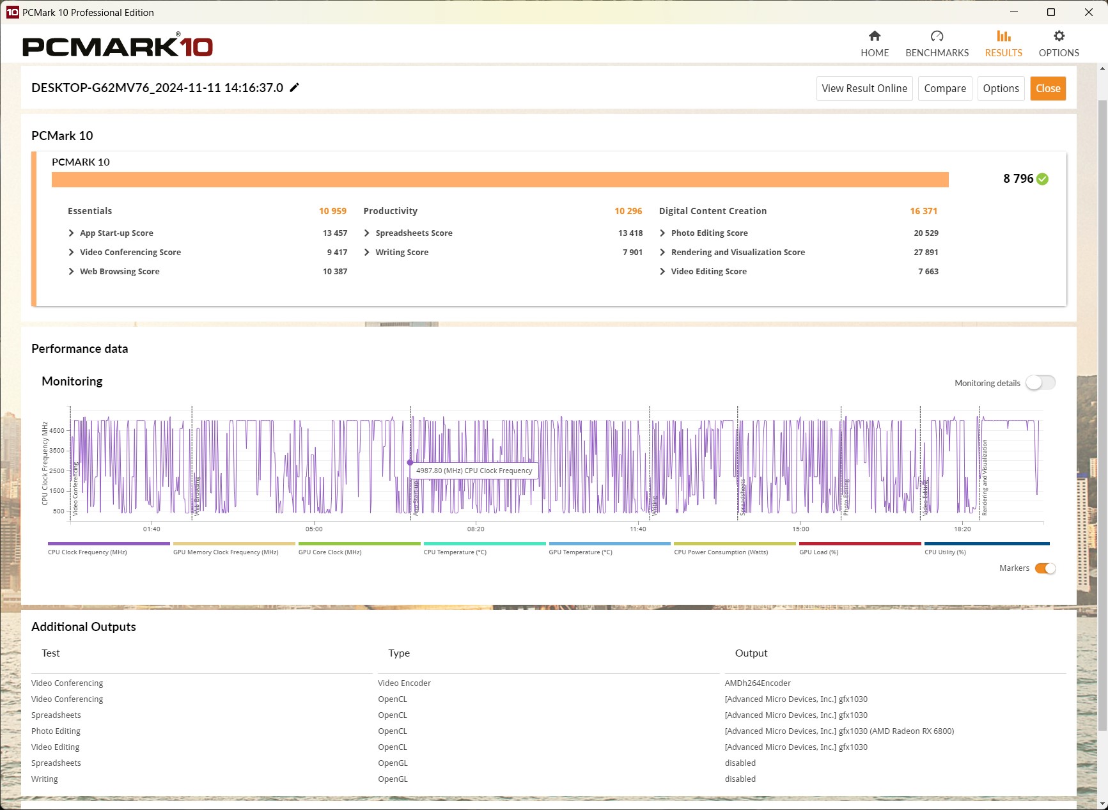Click the View Result Online button
The image size is (1108, 810).
[864, 88]
